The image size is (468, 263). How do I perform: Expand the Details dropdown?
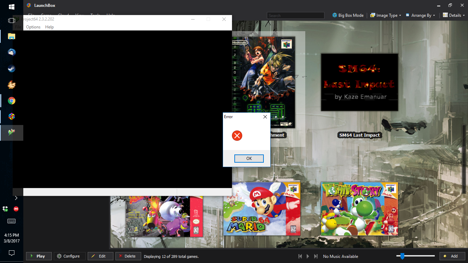[x=454, y=15]
